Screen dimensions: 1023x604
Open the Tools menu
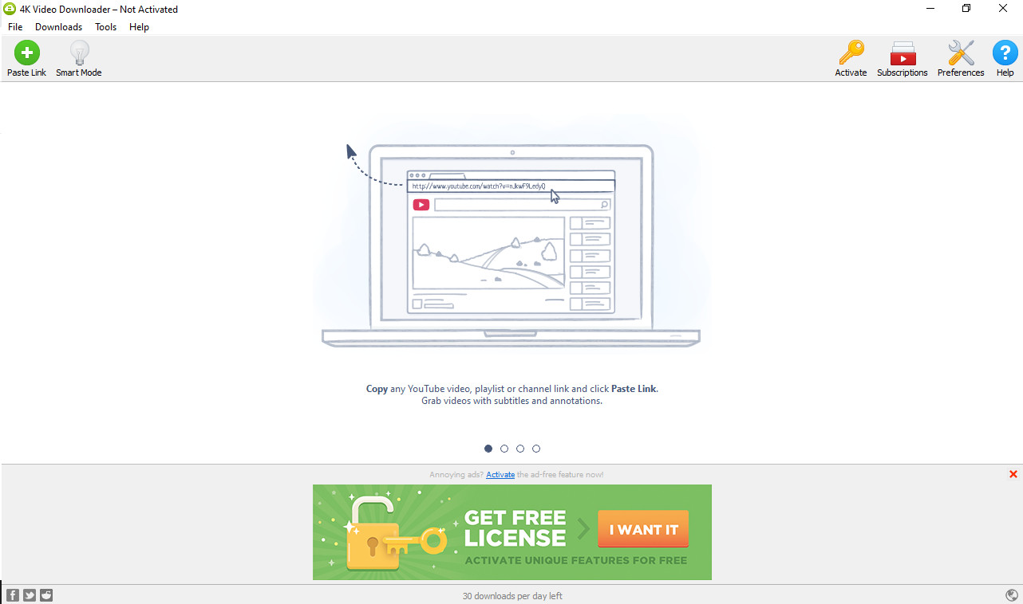tap(105, 27)
